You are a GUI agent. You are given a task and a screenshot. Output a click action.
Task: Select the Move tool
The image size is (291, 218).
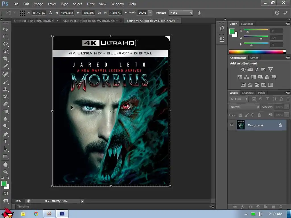[5, 29]
